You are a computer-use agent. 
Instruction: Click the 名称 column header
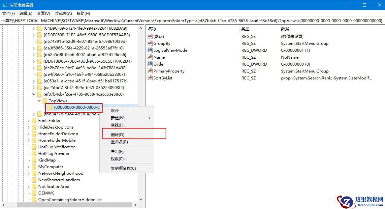[152, 29]
